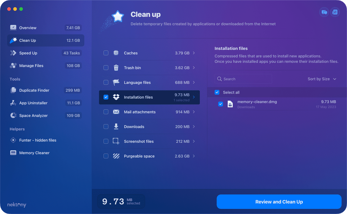Viewport: 347px width, 214px height.
Task: Click the Space Analyzer pie chart icon
Action: click(13, 115)
